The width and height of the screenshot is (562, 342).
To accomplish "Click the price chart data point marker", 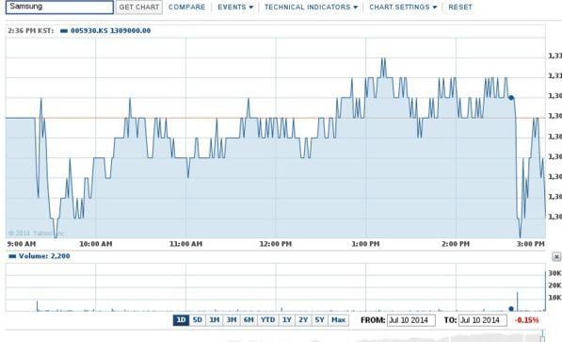I will [x=511, y=98].
